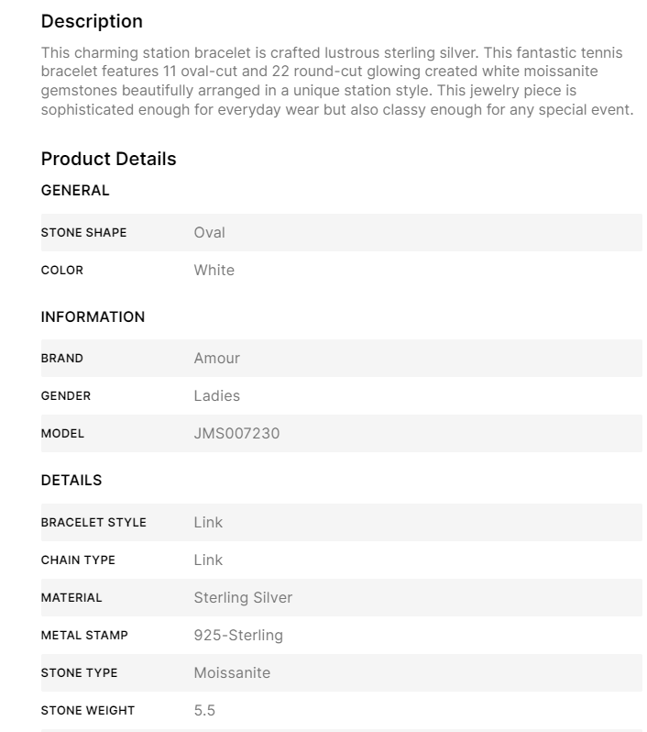
Task: Click the 5.5 stone weight value
Action: pos(204,711)
